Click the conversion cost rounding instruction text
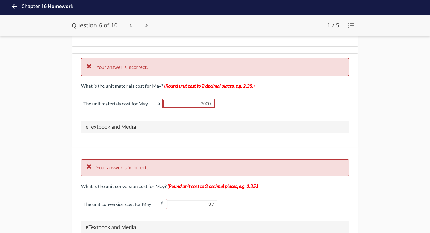 (x=213, y=187)
